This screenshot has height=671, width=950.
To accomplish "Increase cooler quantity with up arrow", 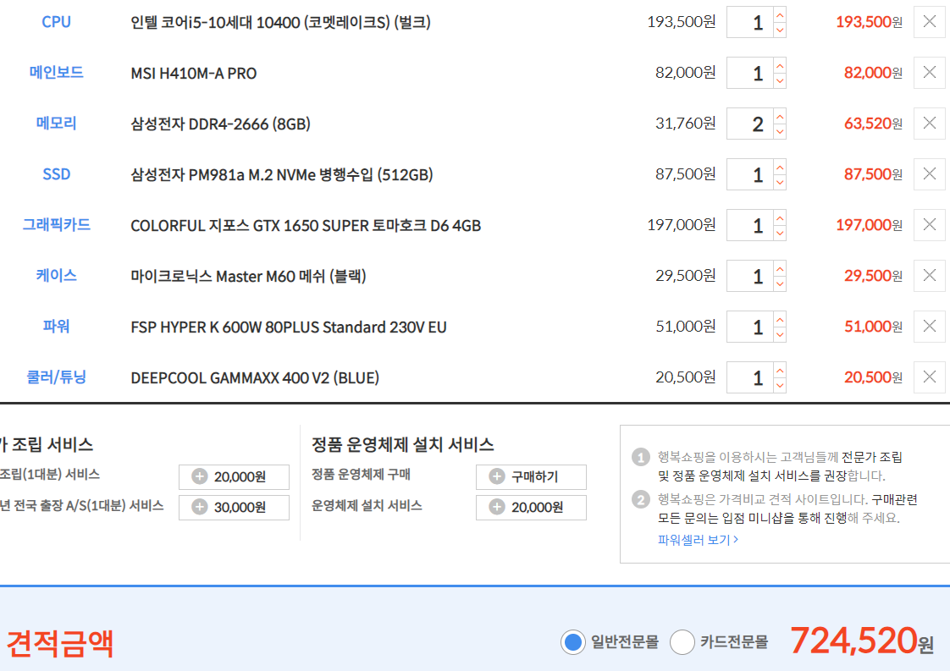I will [x=780, y=370].
